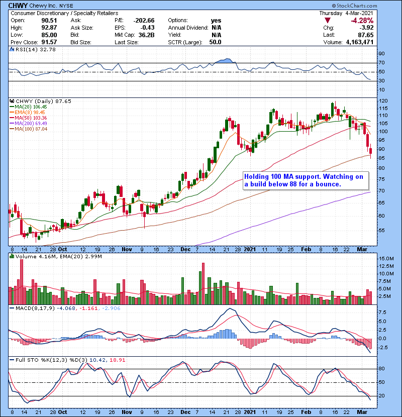Click the MA(20) 106.45 legend entry
Screen dimensions: 402x417
tap(31, 107)
